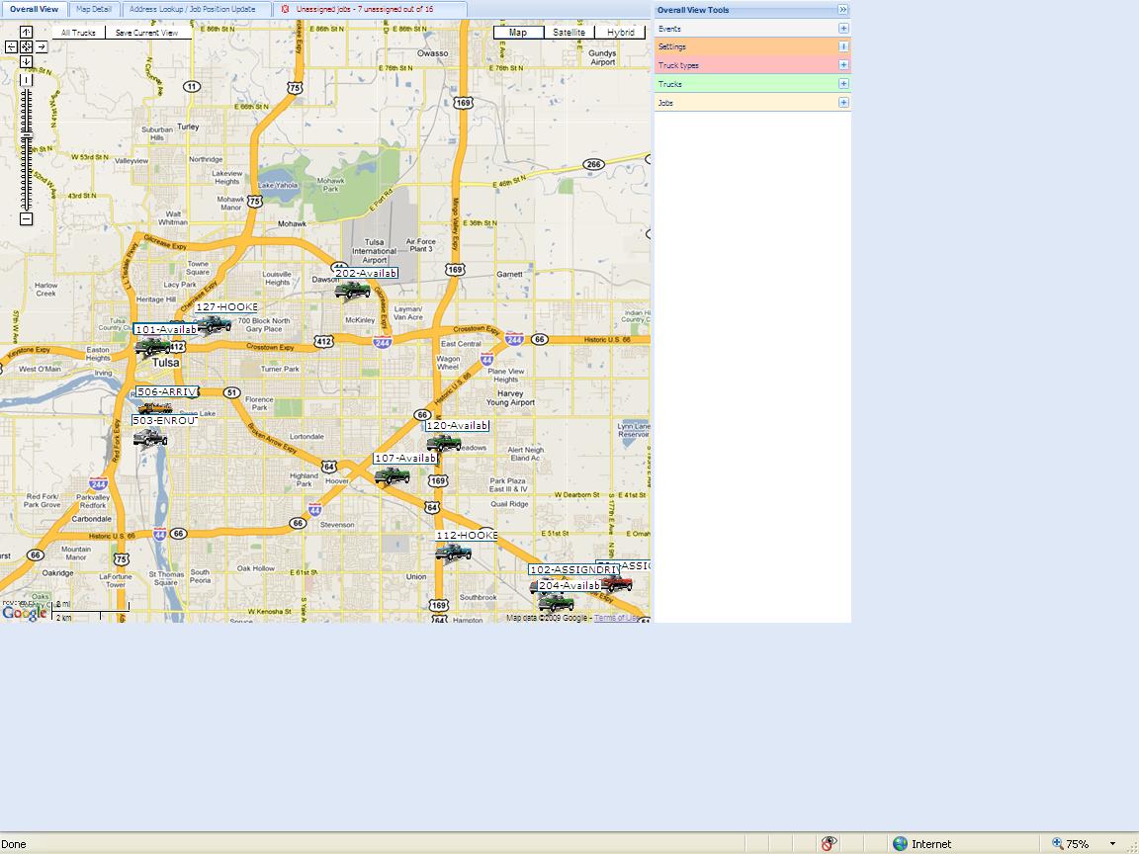Pan the map right with arrow button

42,46
